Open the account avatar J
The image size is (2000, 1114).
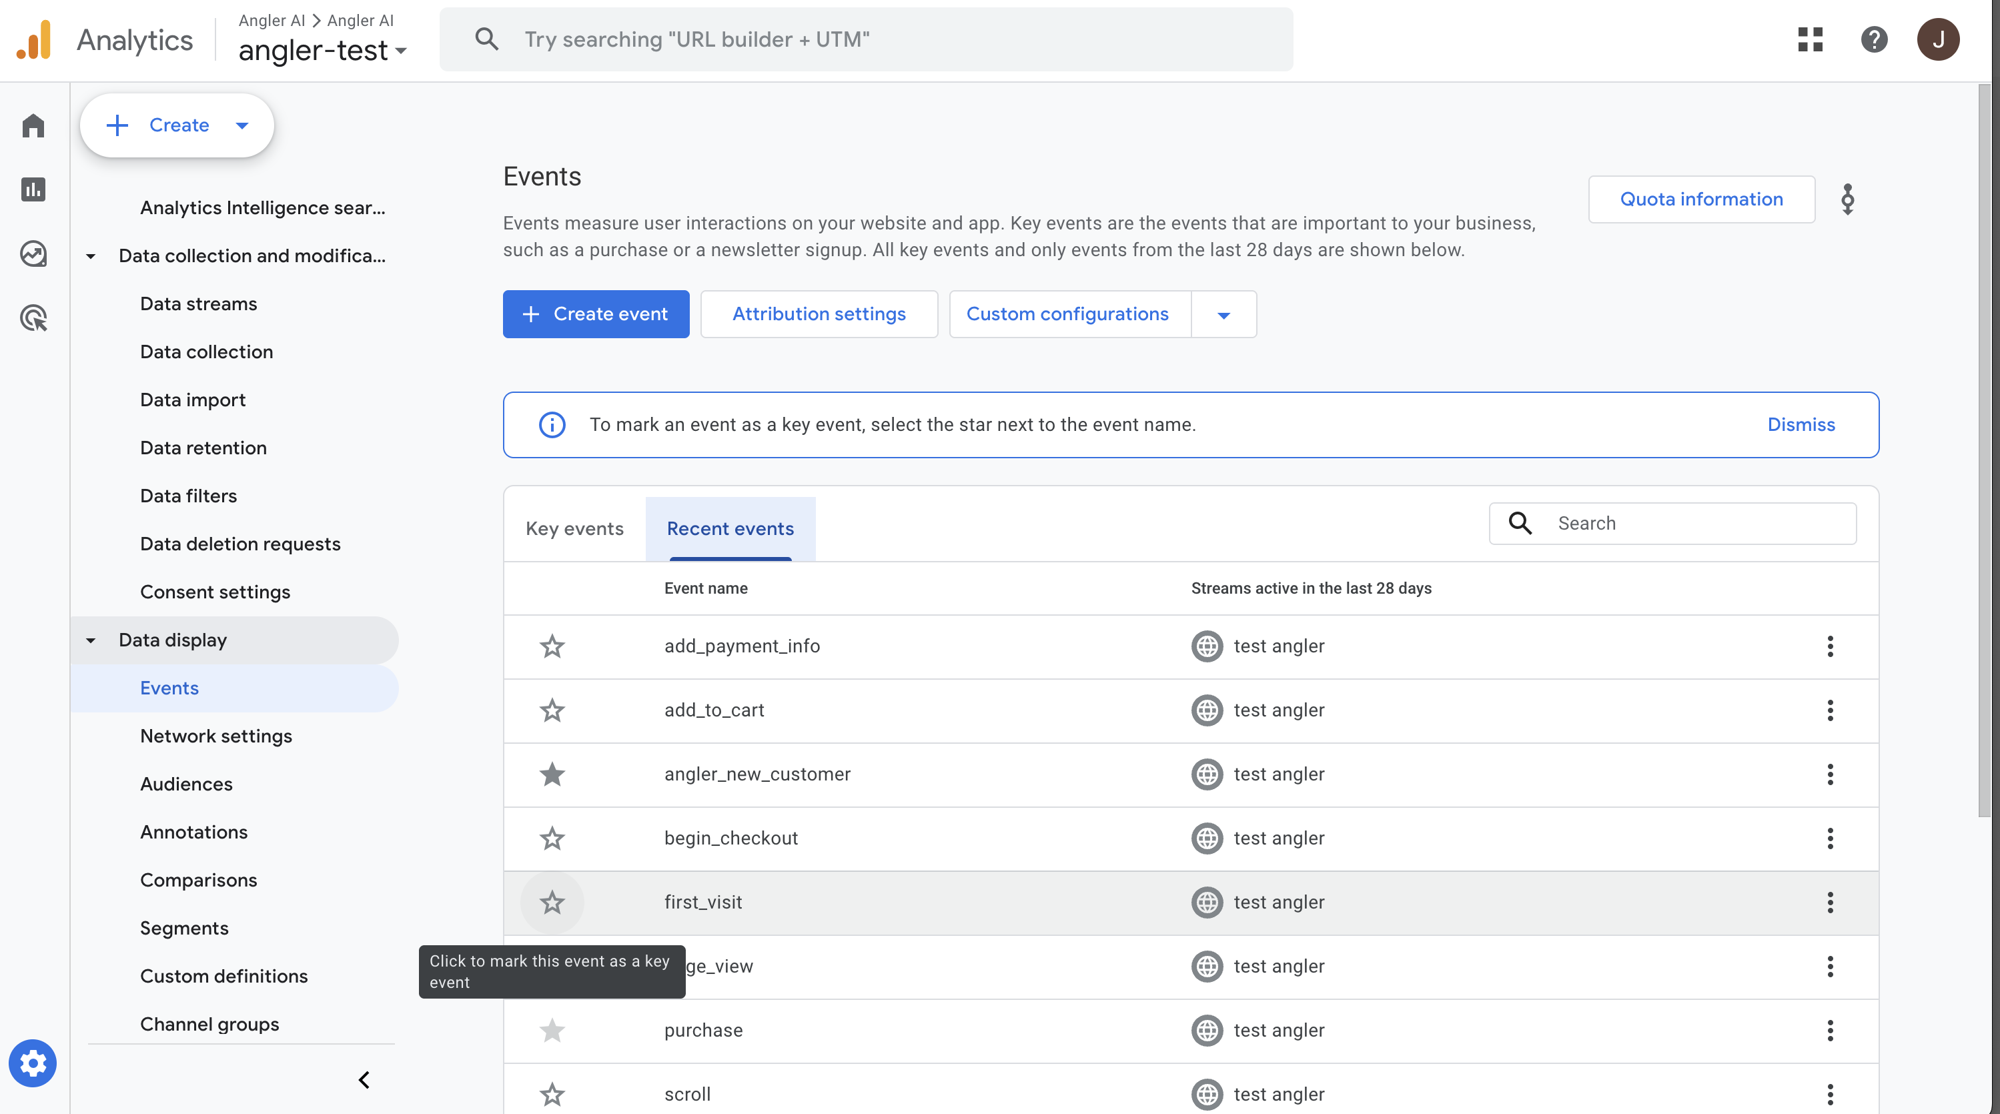[x=1938, y=39]
